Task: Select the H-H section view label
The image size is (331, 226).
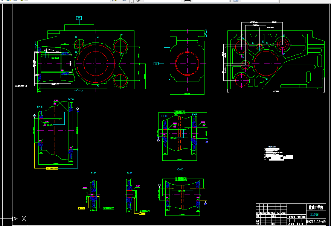Action: pos(165,116)
